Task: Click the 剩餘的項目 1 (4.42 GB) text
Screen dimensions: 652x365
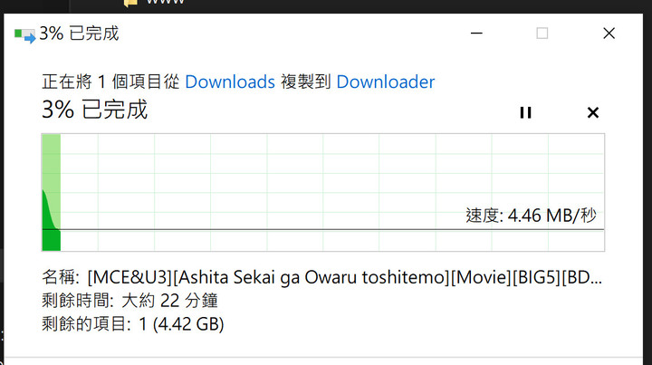Action: pos(132,324)
